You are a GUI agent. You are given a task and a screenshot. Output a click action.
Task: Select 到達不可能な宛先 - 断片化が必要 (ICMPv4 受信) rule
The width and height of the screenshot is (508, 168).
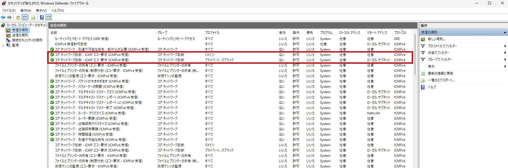click(102, 49)
